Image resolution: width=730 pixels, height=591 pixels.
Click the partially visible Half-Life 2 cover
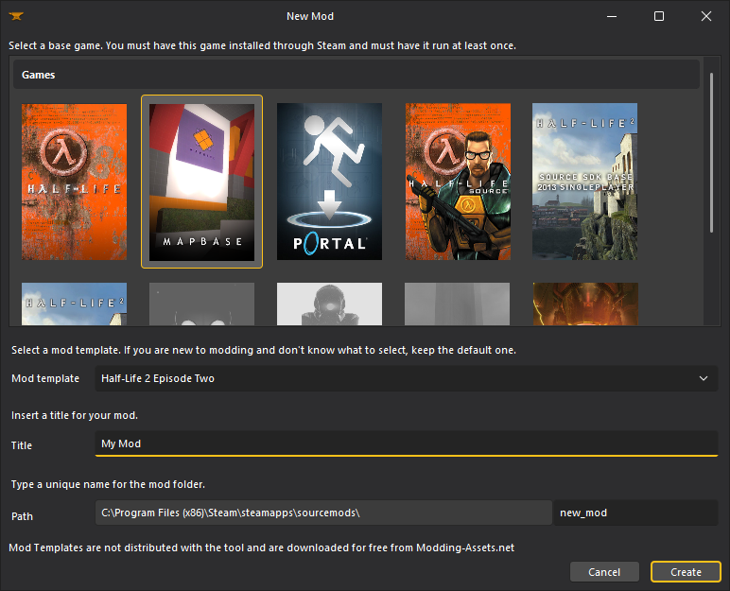pyautogui.click(x=74, y=304)
